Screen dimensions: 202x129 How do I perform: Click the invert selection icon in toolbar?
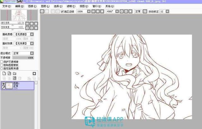[57, 11]
